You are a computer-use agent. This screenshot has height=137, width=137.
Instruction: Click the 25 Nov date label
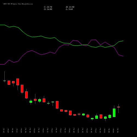(x=87, y=130)
